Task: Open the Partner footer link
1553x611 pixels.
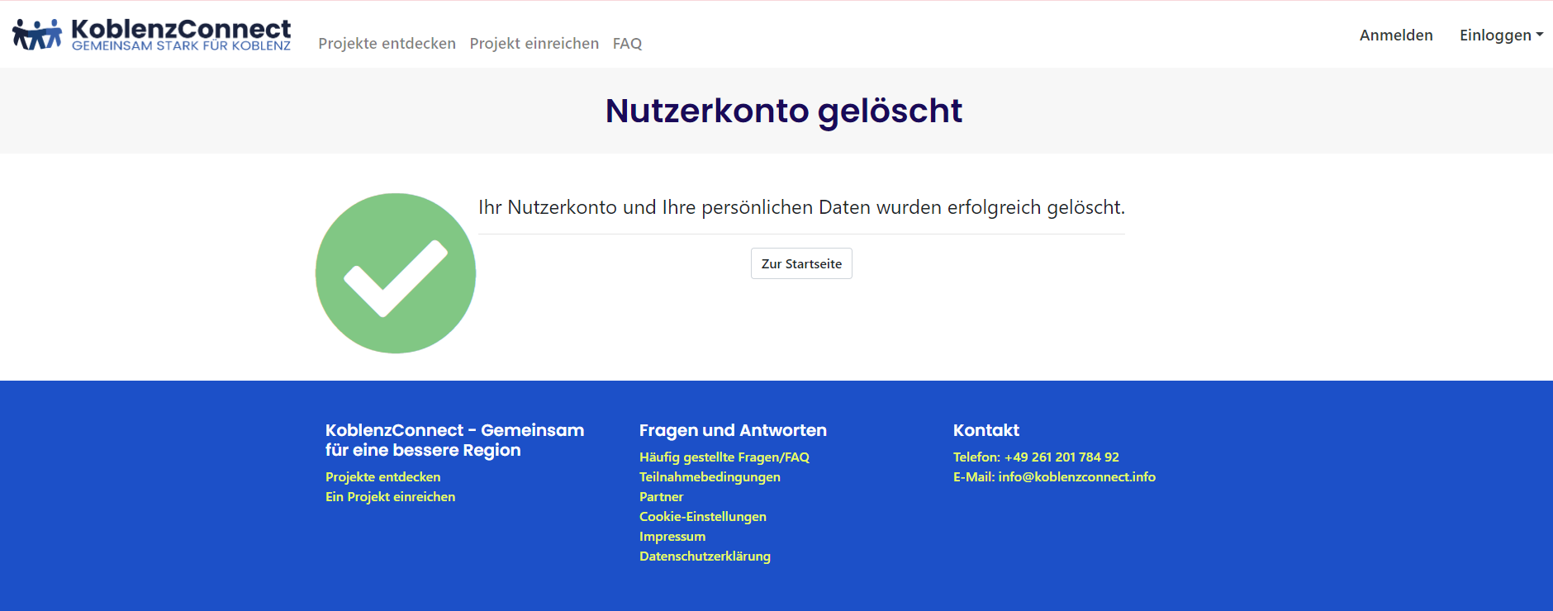Action: pos(661,497)
